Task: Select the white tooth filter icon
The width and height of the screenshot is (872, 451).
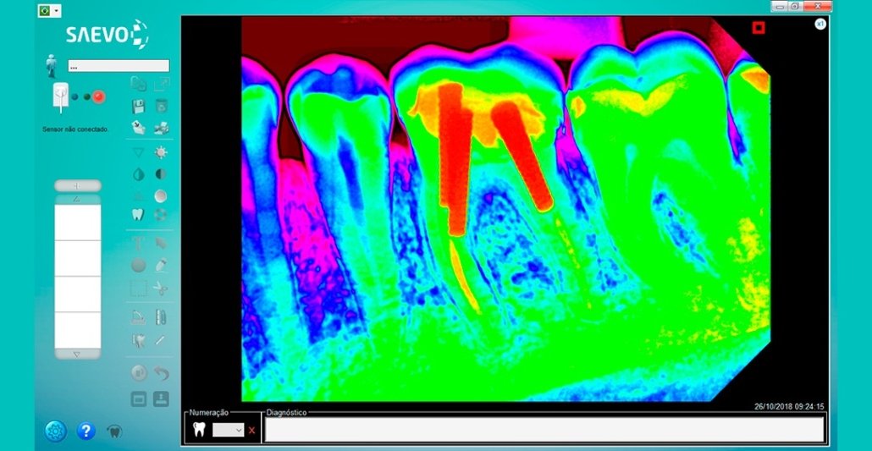Action: click(x=138, y=214)
